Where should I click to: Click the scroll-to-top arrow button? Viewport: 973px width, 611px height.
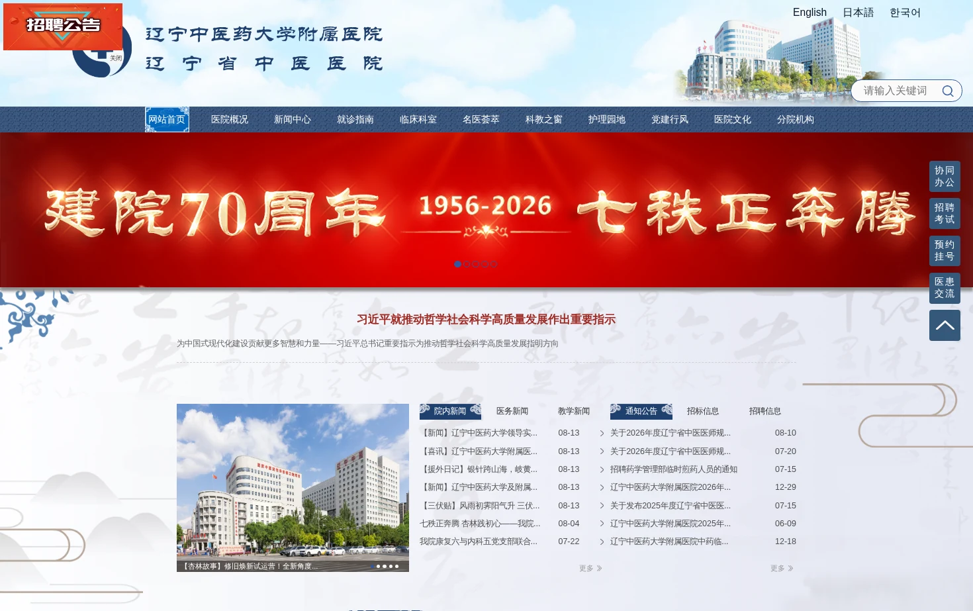pos(945,325)
